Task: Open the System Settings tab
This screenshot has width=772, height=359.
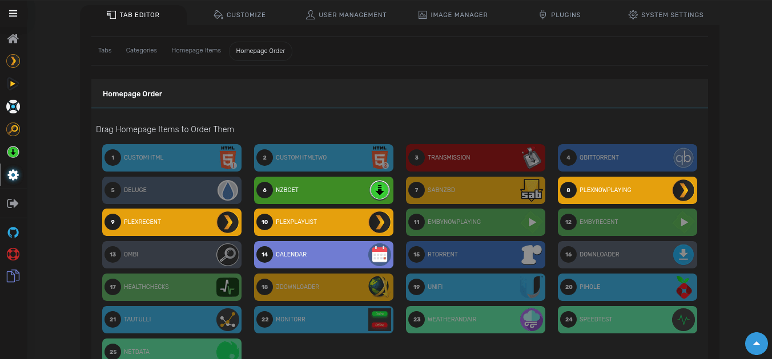Action: (666, 15)
